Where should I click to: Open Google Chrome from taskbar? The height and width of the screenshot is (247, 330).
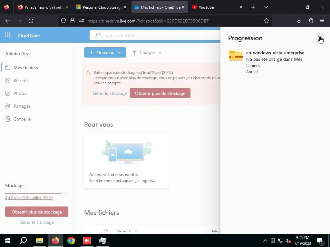[71, 241]
